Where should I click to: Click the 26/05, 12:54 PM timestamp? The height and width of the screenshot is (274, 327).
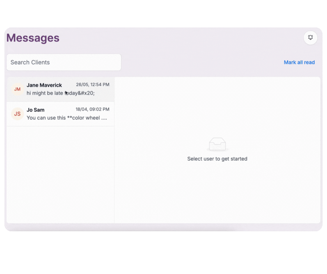pyautogui.click(x=93, y=84)
